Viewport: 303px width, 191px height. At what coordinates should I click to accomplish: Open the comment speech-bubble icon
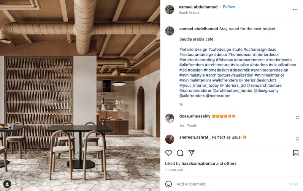[x=180, y=153]
